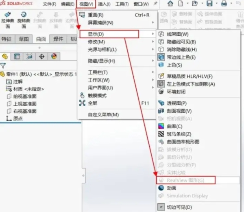244x212 pixels.
Task: Select 线架图(W) display style
Action: [198, 34]
